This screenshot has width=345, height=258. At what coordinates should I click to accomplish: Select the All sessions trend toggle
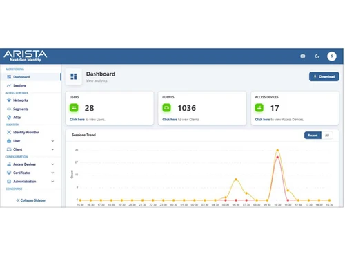[x=327, y=136]
